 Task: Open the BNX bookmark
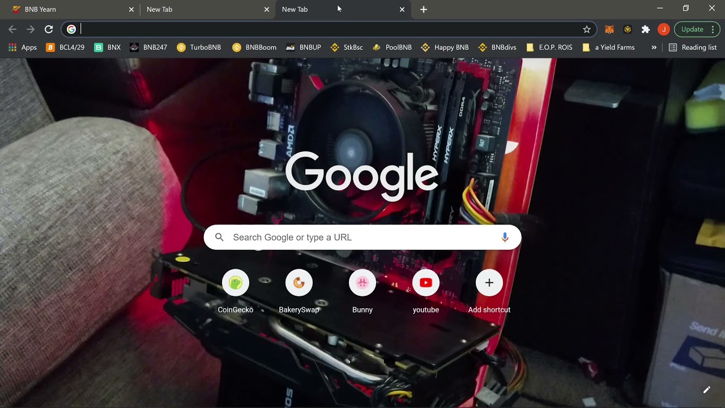tap(108, 48)
